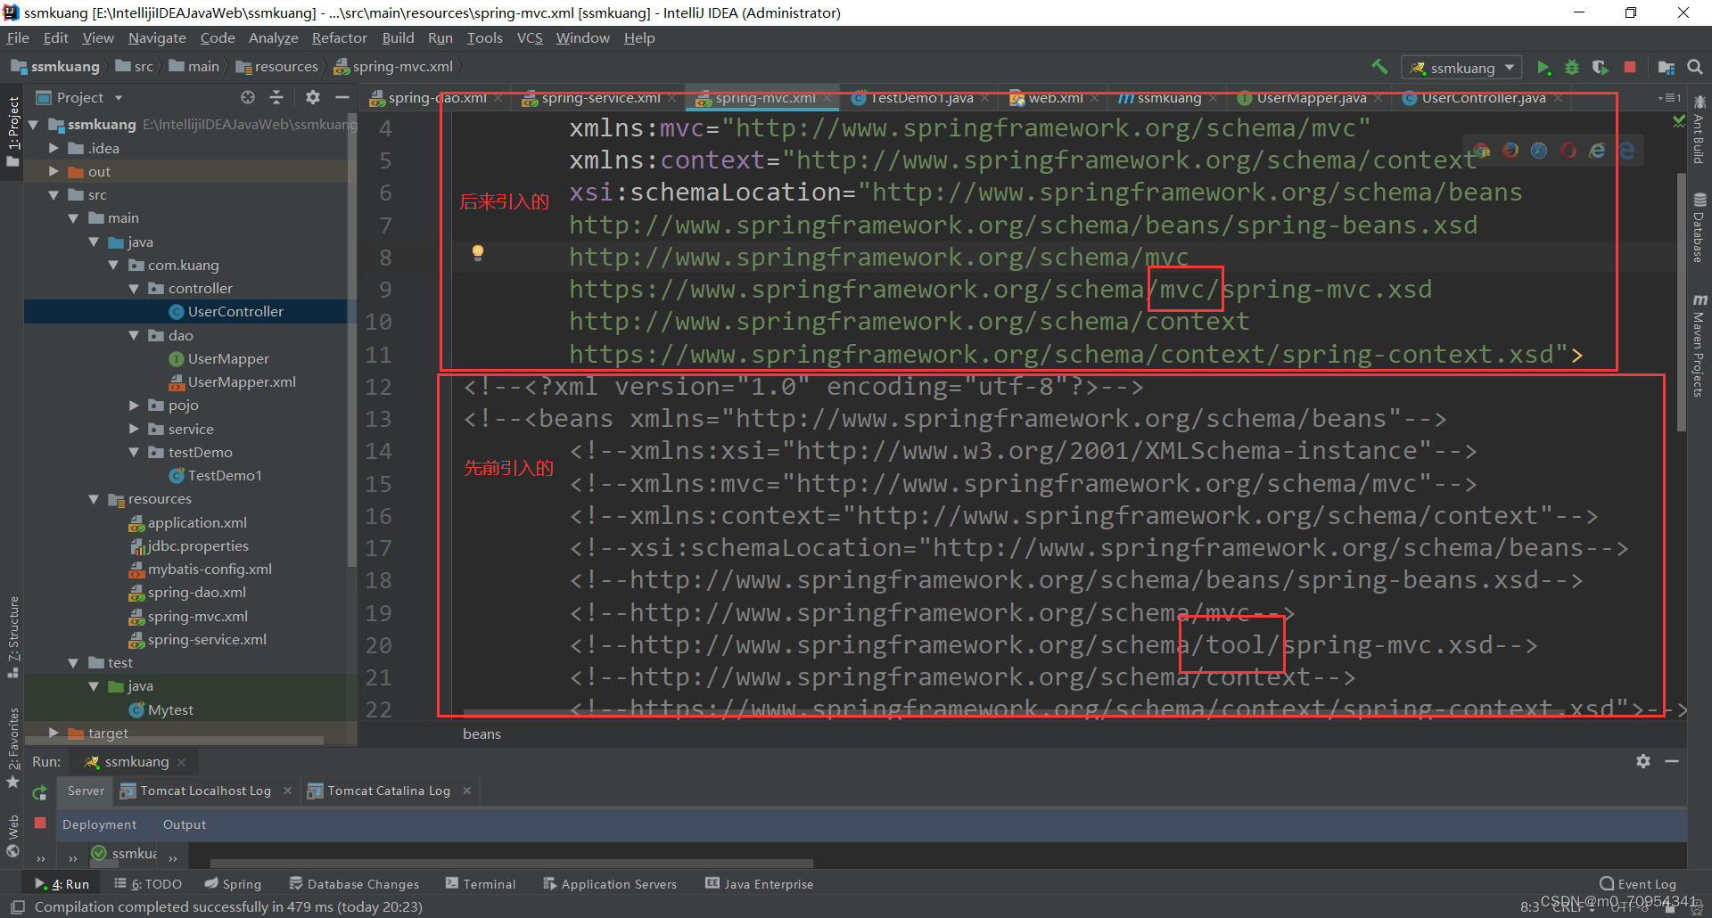Open Search Everywhere magnifier
Viewport: 1712px width, 918px height.
[1695, 67]
